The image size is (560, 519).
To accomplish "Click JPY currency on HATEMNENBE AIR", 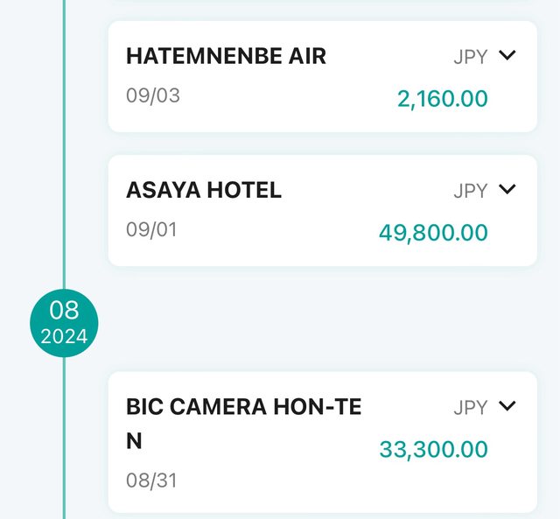I will click(x=470, y=58).
